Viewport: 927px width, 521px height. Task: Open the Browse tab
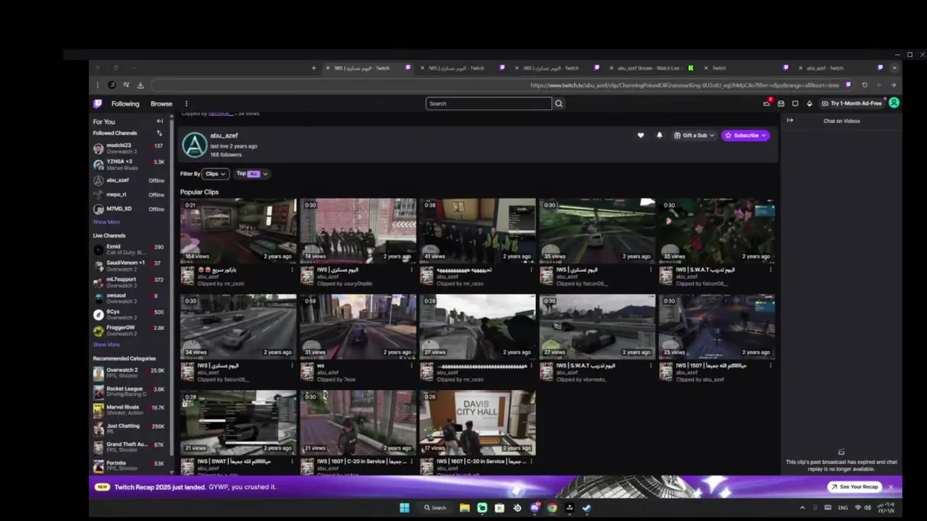click(162, 103)
